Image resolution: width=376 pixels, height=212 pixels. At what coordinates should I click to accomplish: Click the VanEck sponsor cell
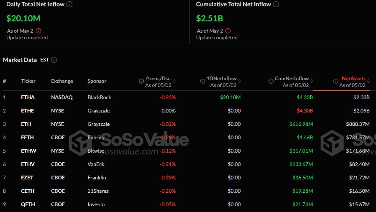point(96,164)
